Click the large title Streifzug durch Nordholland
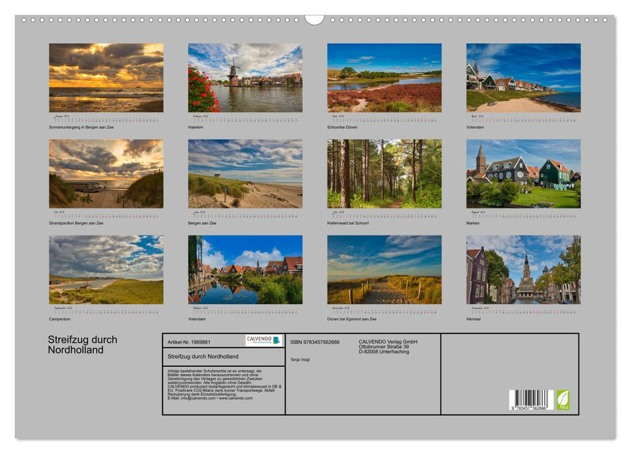Image resolution: width=629 pixels, height=453 pixels. pyautogui.click(x=82, y=345)
